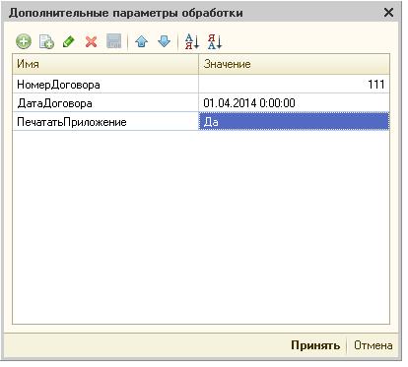Click the Отмена button

(x=373, y=345)
